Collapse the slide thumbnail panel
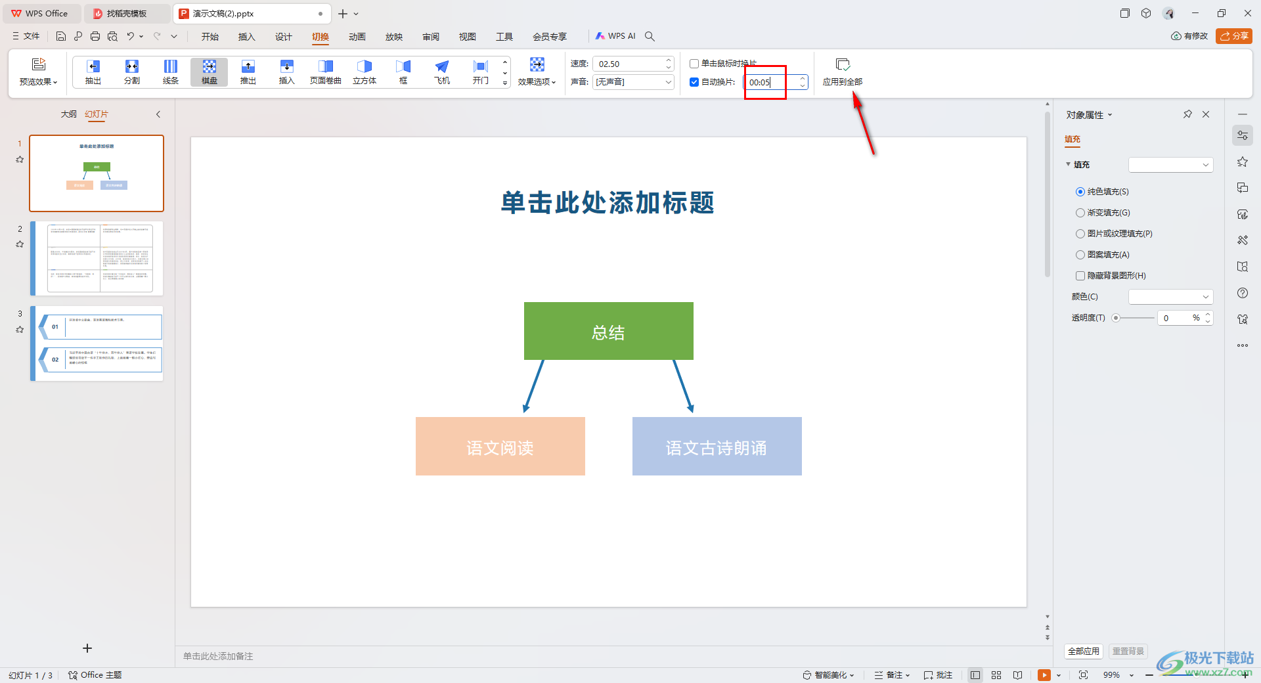 click(158, 114)
